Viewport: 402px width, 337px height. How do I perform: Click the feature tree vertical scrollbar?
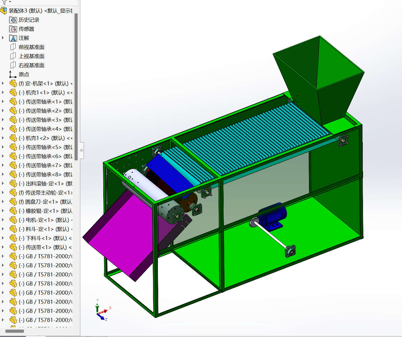(76, 85)
